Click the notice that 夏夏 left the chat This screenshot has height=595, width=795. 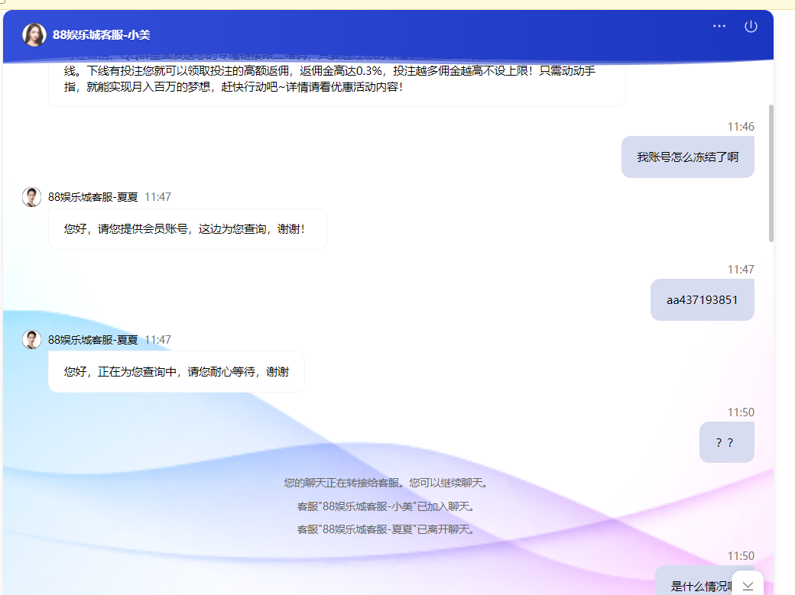(x=385, y=529)
